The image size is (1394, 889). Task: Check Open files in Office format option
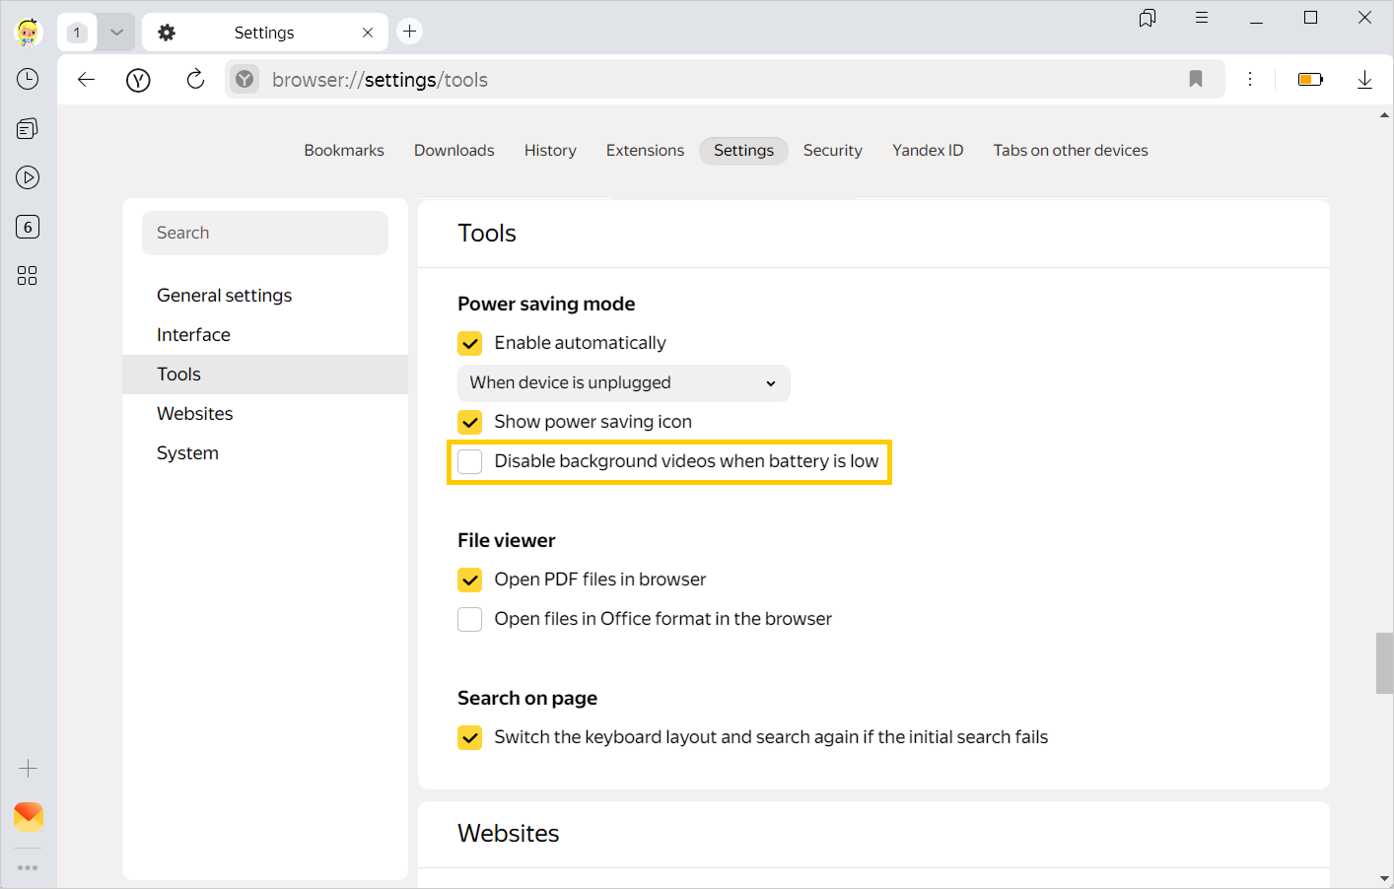pyautogui.click(x=469, y=619)
